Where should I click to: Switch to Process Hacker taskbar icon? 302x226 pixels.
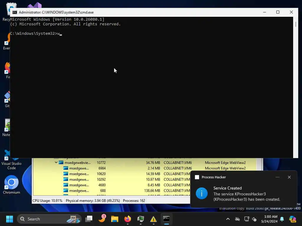[141, 219]
